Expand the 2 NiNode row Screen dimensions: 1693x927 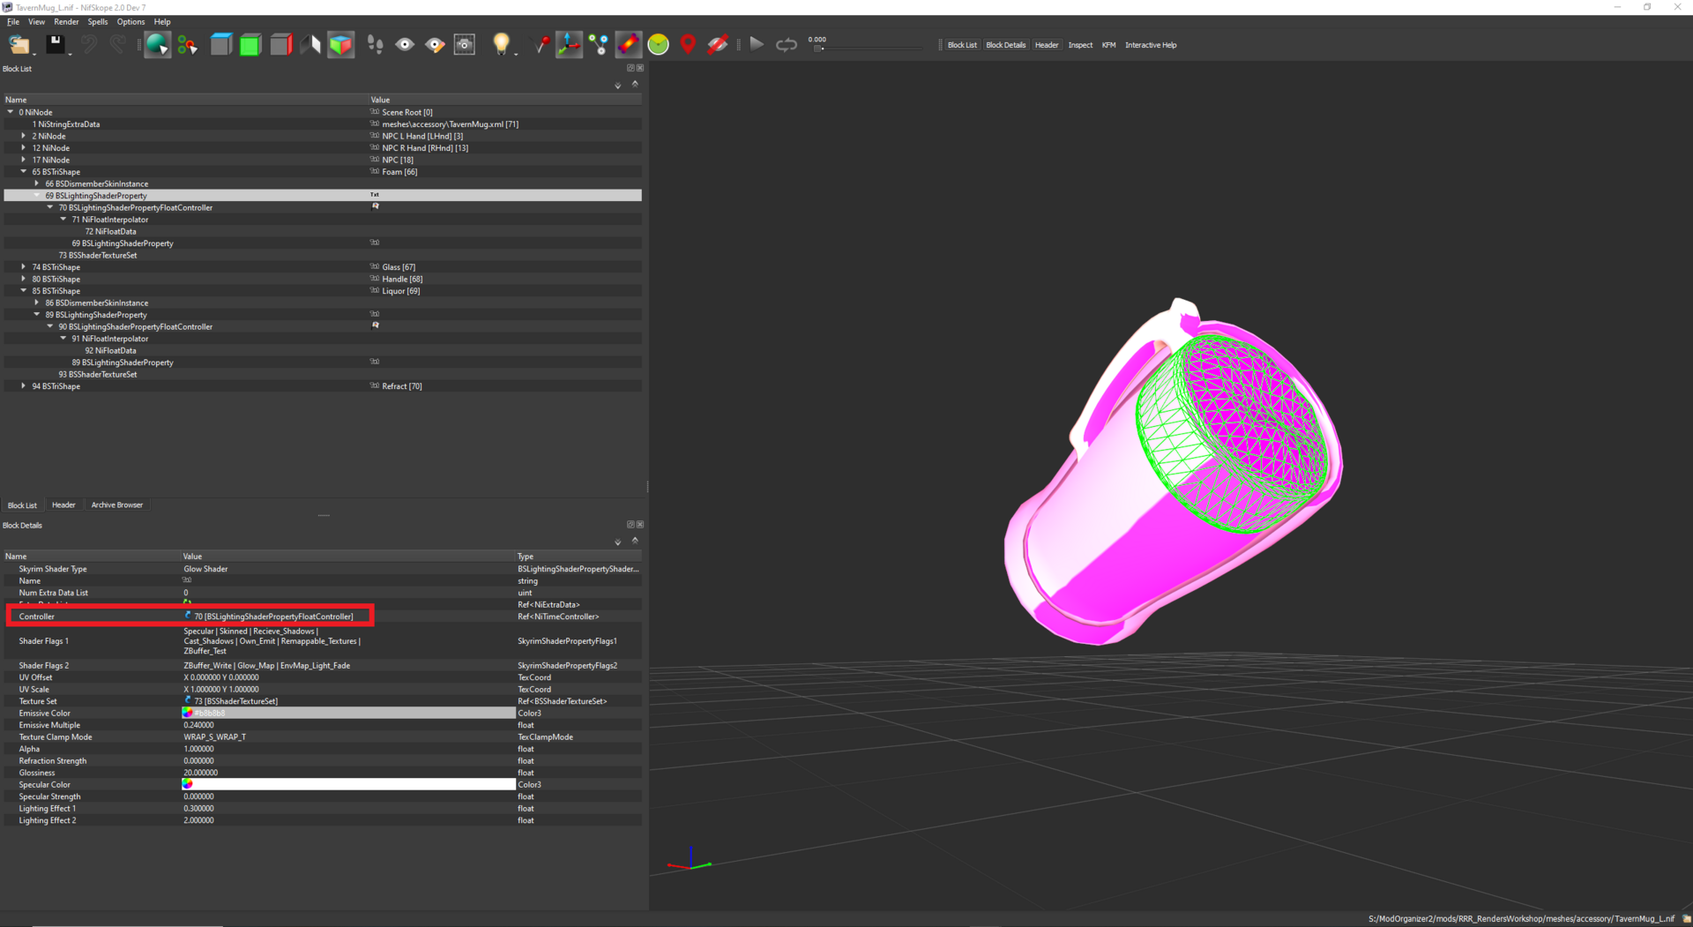point(24,136)
